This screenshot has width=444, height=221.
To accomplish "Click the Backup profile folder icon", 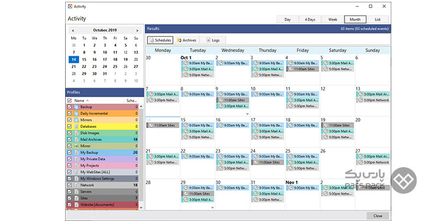I will click(76, 107).
